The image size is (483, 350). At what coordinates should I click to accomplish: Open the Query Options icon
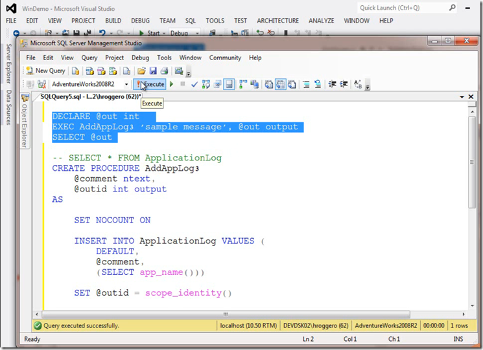pos(217,84)
